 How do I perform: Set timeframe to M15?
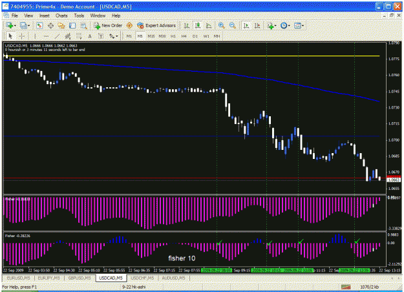click(151, 36)
